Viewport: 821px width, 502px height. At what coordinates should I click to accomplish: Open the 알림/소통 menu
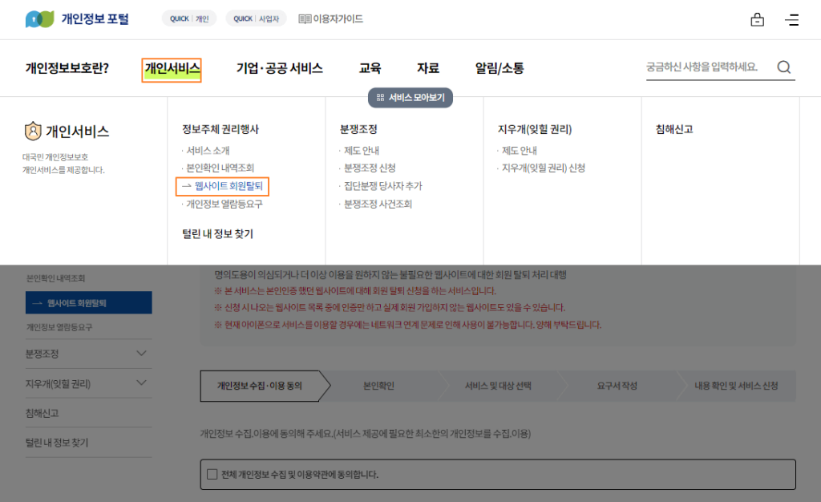tap(500, 68)
